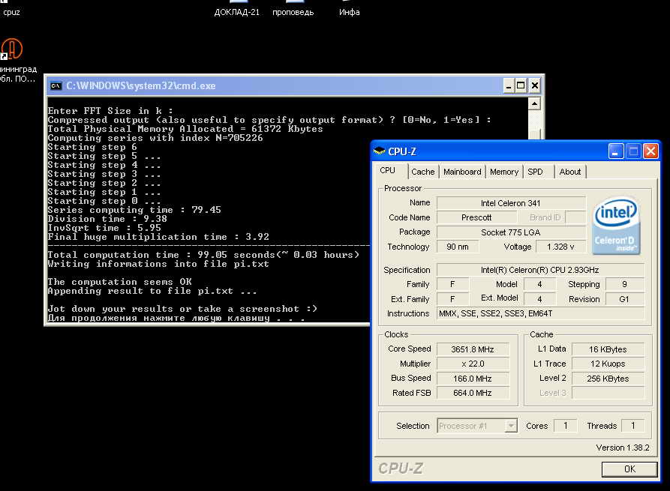The height and width of the screenshot is (491, 670).
Task: Click the Instructions field MMX, SSE, SSE2
Action: click(540, 313)
